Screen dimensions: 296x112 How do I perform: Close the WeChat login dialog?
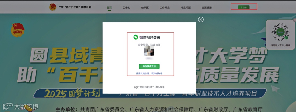click(201, 20)
